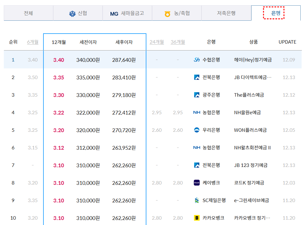Click the 12.09 update date
This screenshot has width=306, height=225.
coord(289,60)
